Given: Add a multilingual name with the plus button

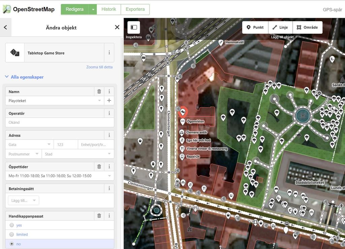Looking at the screenshot, I should [x=109, y=100].
